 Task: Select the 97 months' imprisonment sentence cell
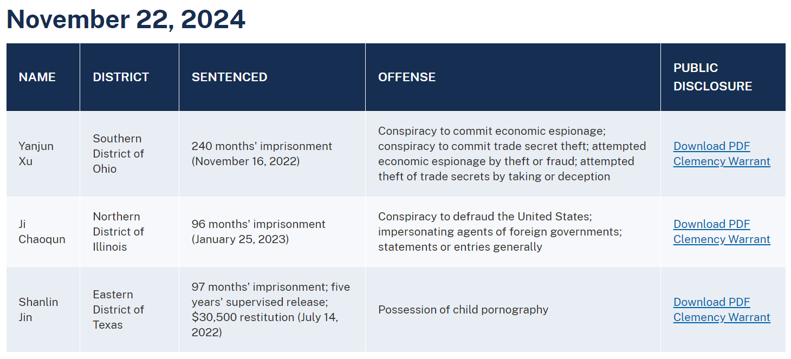click(270, 310)
